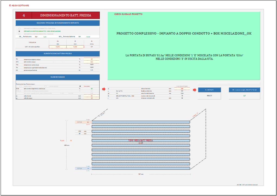This screenshot has height=196, width=277.
Task: Edit the Thi water inlet temperature cell
Action: pos(92,59)
